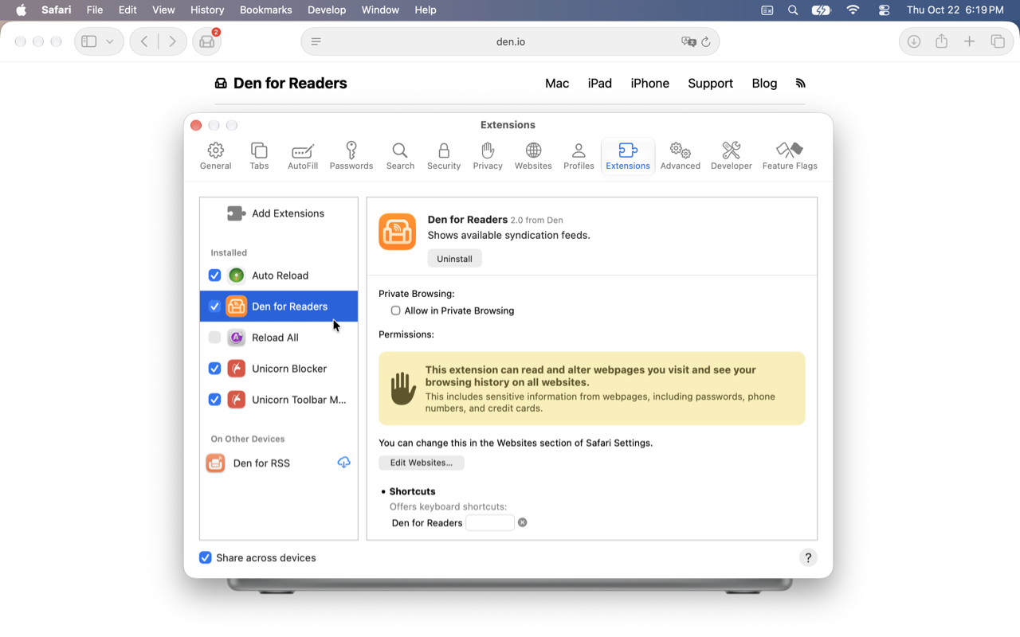Select the Extensions puzzle tab
The width and height of the screenshot is (1020, 637).
628,156
